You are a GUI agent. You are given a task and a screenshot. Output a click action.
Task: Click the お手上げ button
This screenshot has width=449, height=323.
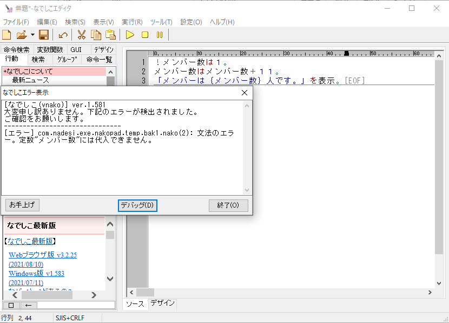[x=22, y=205]
